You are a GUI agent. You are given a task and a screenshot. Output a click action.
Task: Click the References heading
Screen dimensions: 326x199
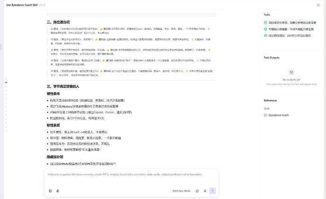pyautogui.click(x=270, y=101)
